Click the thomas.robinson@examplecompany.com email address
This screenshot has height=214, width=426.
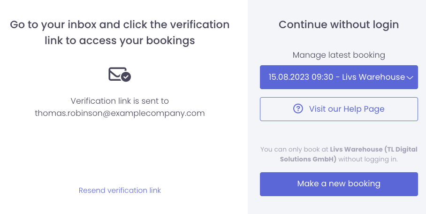pyautogui.click(x=120, y=113)
